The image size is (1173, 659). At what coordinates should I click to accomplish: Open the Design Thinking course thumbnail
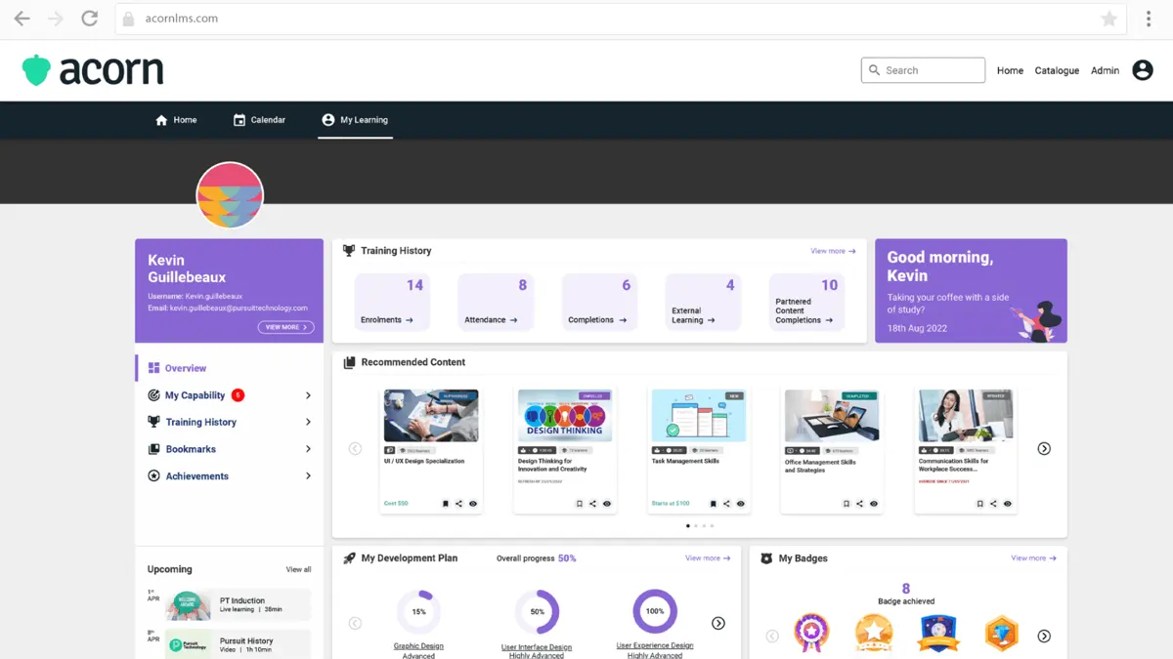pyautogui.click(x=565, y=416)
